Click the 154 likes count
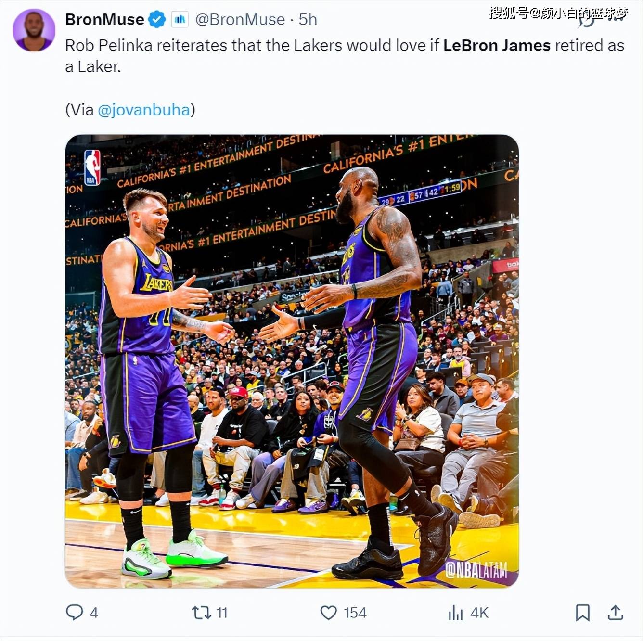Screen dimensions: 643x641 click(355, 613)
